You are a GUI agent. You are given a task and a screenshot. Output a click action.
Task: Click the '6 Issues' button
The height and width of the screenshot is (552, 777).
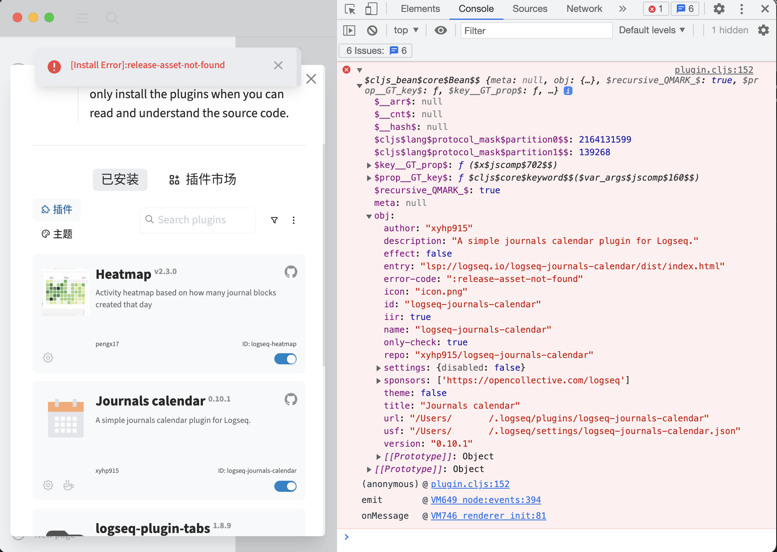[374, 50]
